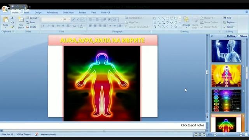249x140 pixels.
Task: Click Fit slide to window icon
Action: coord(246,135)
